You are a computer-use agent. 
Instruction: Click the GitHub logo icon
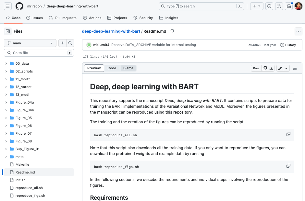coord(19,6)
